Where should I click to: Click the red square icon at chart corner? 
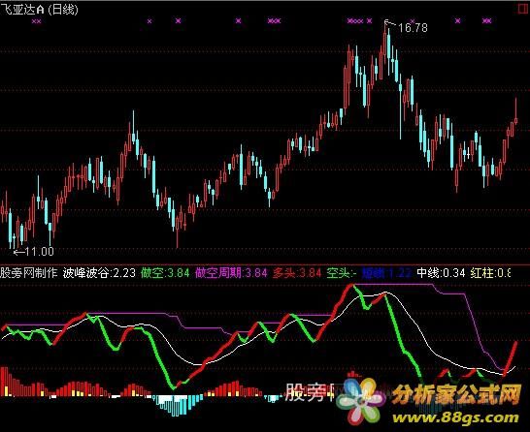click(x=523, y=9)
